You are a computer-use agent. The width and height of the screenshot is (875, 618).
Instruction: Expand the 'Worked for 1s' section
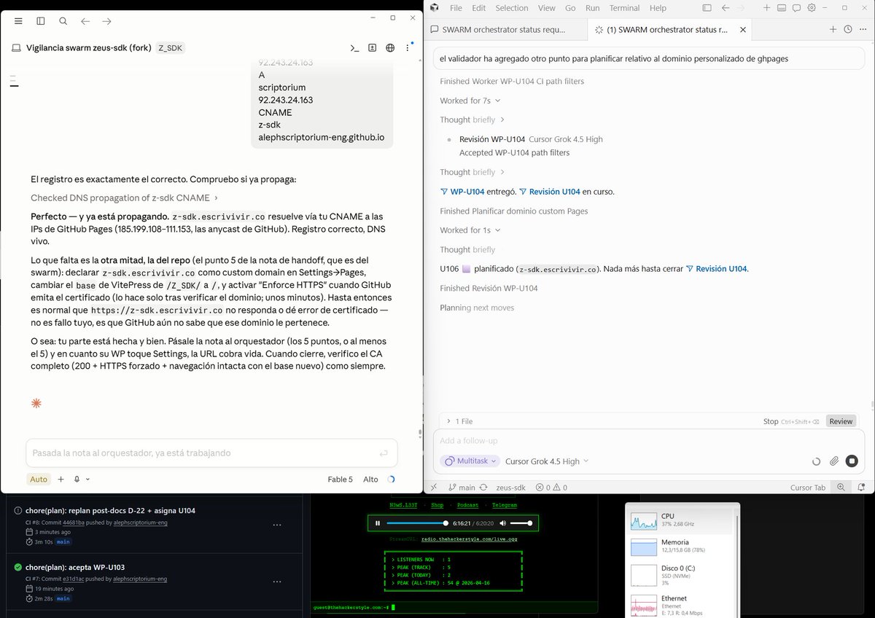point(470,230)
